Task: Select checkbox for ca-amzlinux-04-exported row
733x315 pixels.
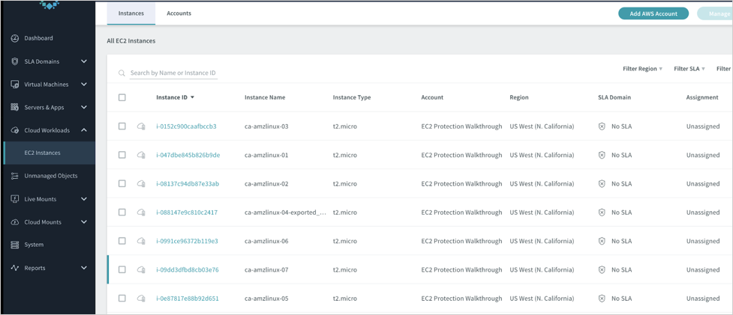Action: click(122, 212)
